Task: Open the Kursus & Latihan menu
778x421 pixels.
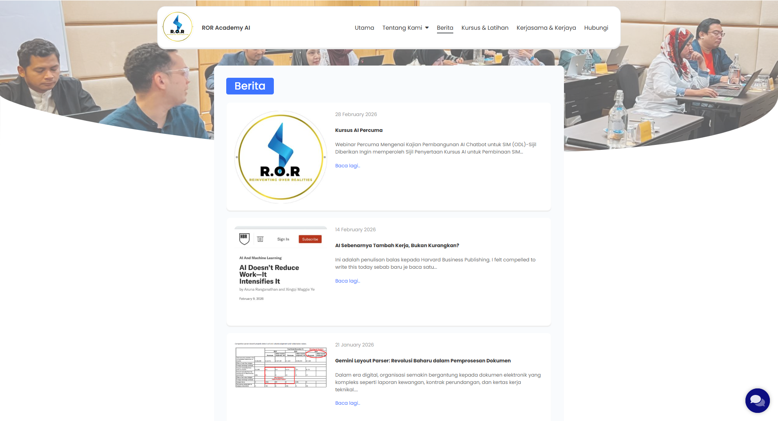Action: coord(485,28)
